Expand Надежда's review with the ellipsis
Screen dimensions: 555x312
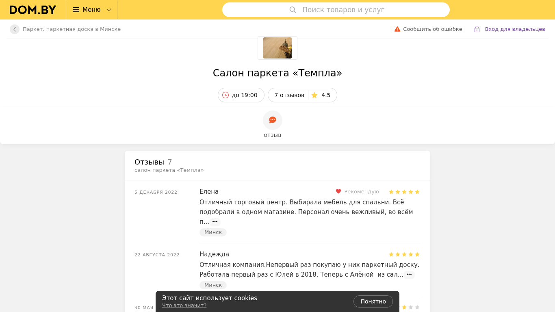coord(409,275)
